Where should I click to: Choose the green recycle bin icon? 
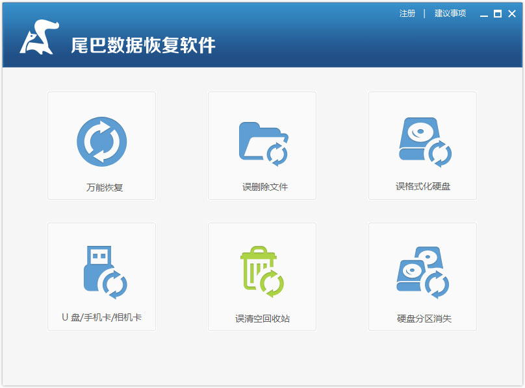pos(261,273)
